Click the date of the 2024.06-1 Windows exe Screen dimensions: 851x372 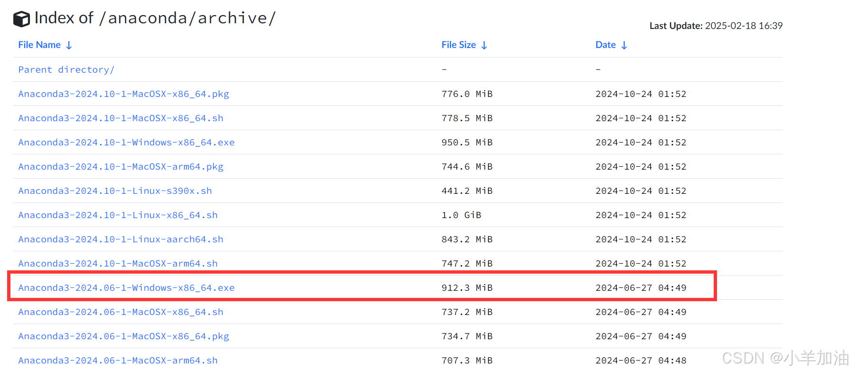(641, 288)
